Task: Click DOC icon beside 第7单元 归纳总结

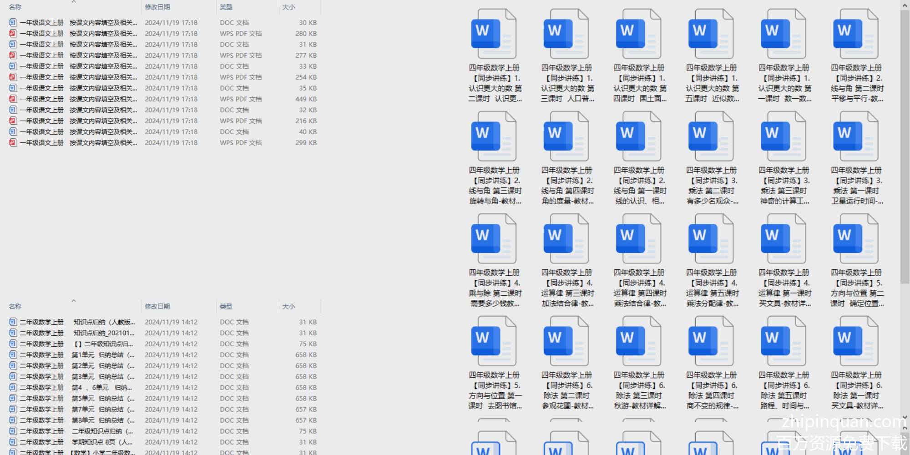Action: click(13, 409)
